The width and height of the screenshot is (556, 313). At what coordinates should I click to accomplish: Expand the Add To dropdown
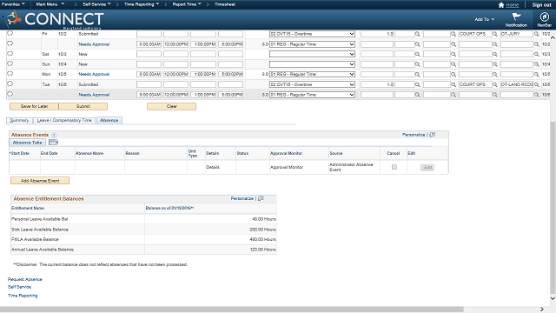point(485,19)
